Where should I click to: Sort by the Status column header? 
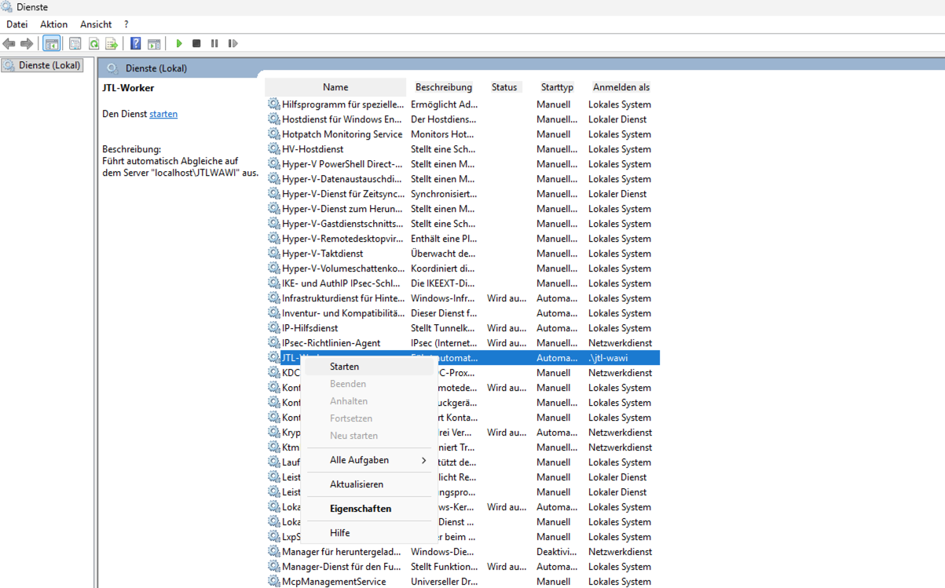pyautogui.click(x=504, y=87)
